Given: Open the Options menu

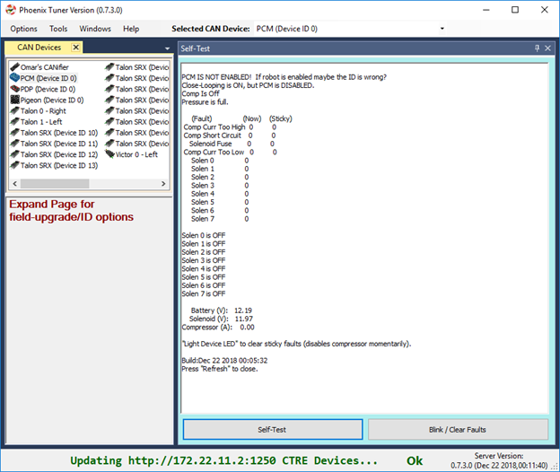Looking at the screenshot, I should 23,29.
